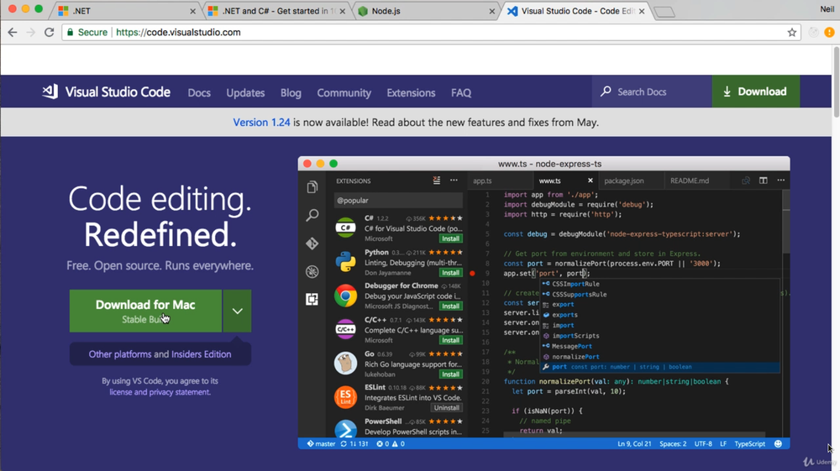Click TypeScript language mode in status bar
Image resolution: width=840 pixels, height=471 pixels.
pos(749,443)
